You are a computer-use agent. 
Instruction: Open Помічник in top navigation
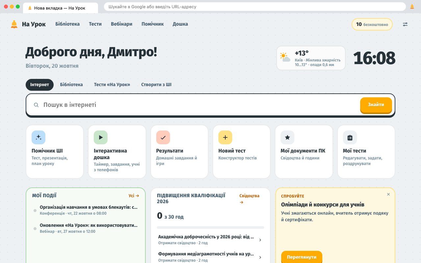click(x=153, y=24)
